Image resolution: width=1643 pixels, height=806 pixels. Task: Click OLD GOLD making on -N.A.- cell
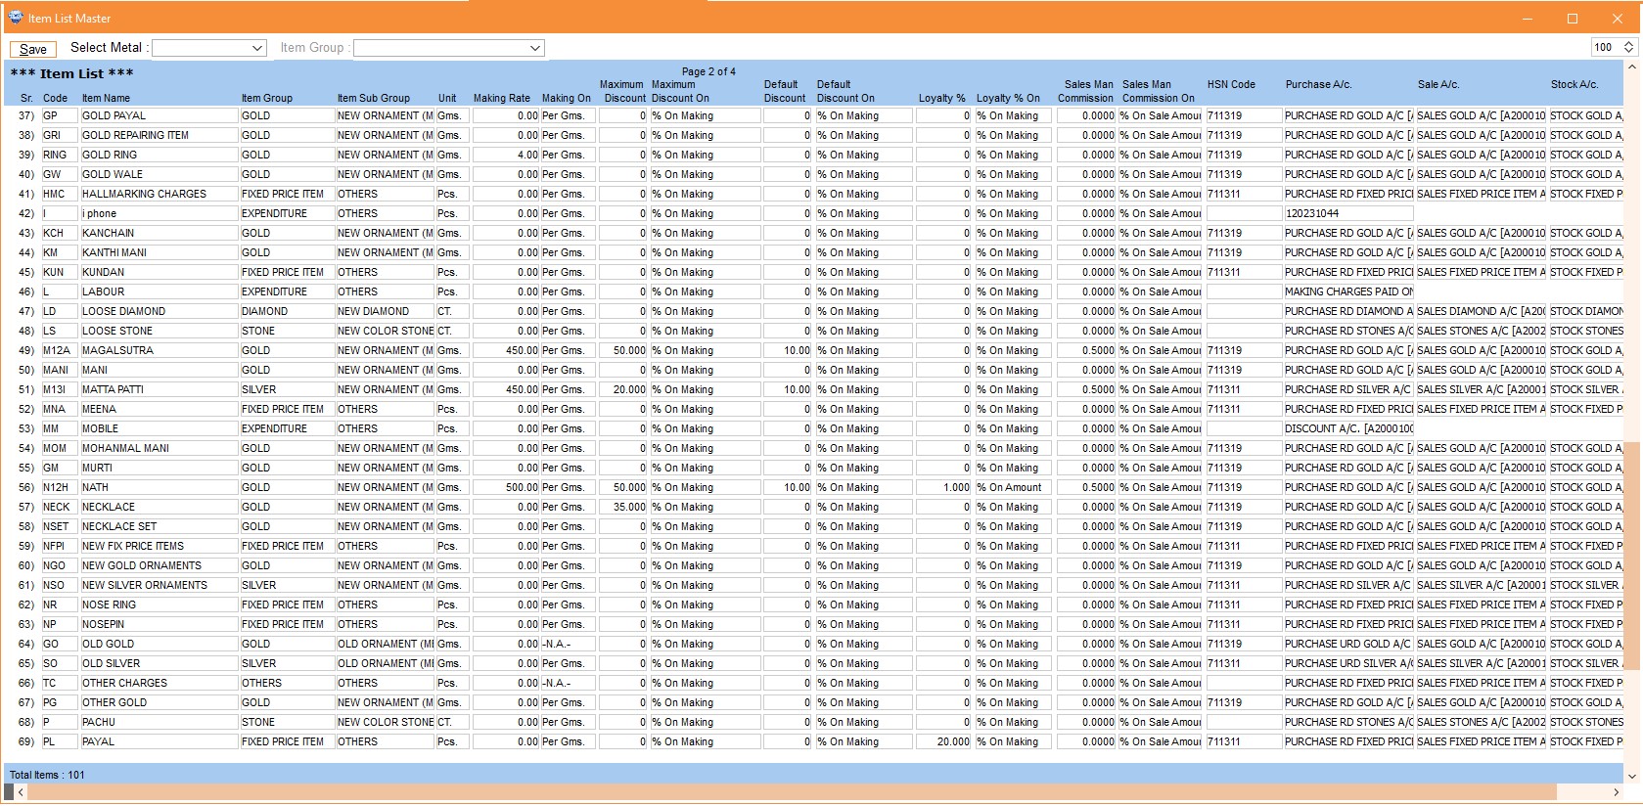click(567, 644)
